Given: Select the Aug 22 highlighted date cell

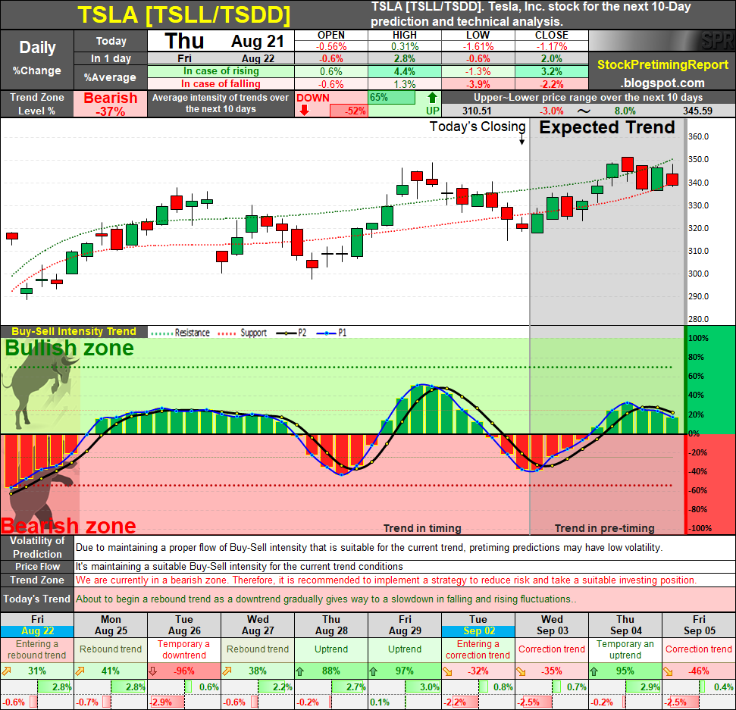Looking at the screenshot, I should (37, 631).
